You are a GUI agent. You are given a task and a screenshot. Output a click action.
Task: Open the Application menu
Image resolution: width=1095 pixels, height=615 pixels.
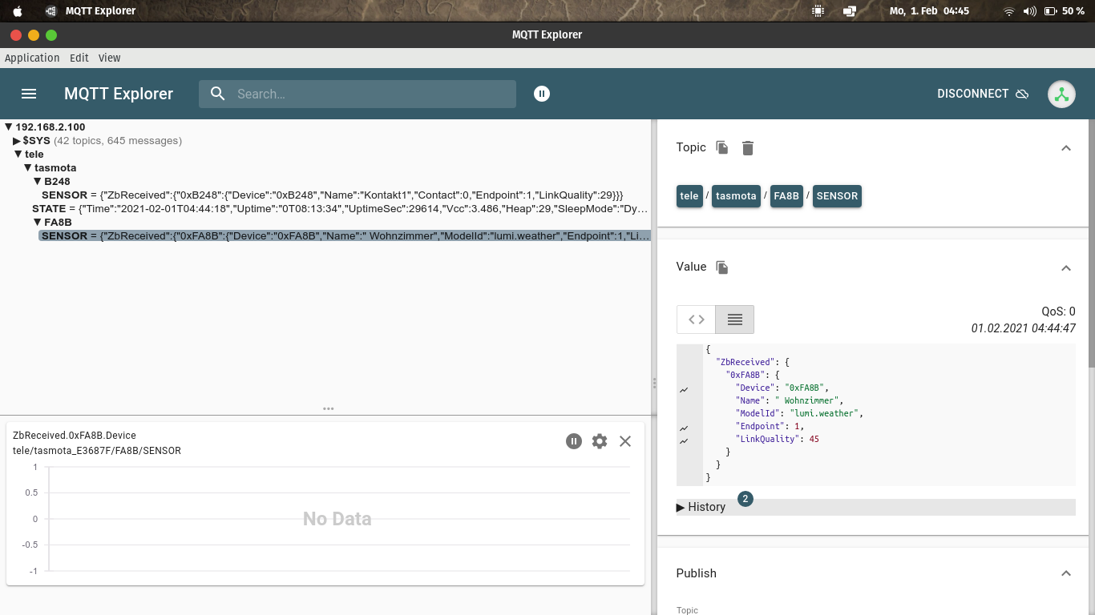click(32, 58)
